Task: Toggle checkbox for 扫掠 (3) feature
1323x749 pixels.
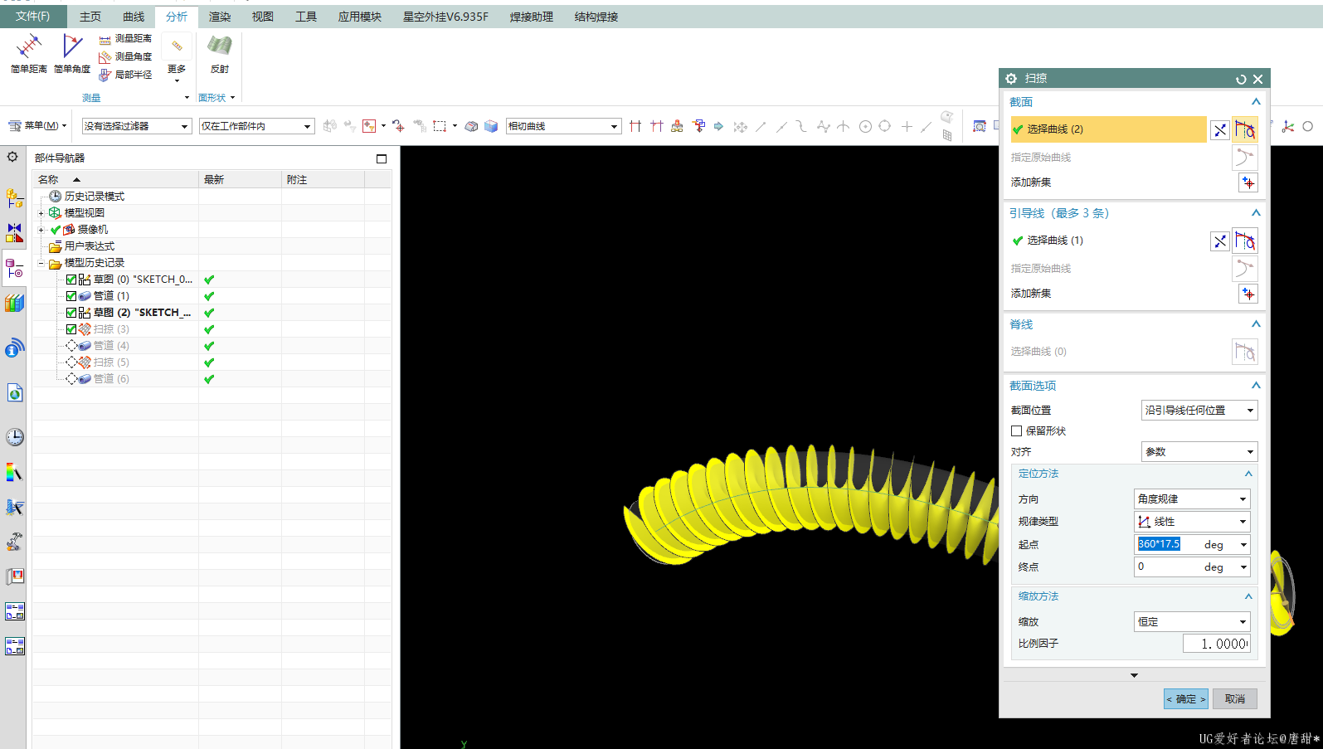Action: tap(71, 329)
